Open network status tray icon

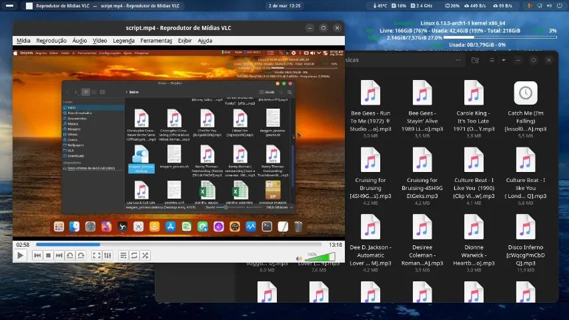tap(540, 6)
